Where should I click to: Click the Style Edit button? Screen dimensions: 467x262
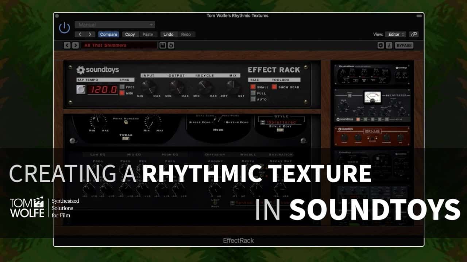[280, 130]
